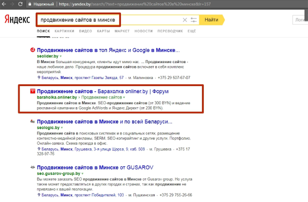Image resolution: width=308 pixels, height=202 pixels.
Task: Open result Продвижение сайтов в топ Яндекс и Google
Action: [x=108, y=50]
